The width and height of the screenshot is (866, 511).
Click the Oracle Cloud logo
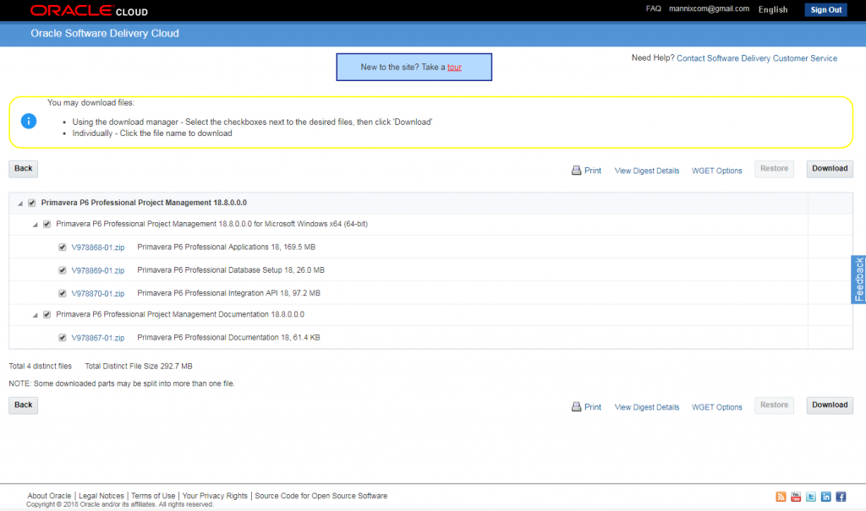pyautogui.click(x=89, y=10)
